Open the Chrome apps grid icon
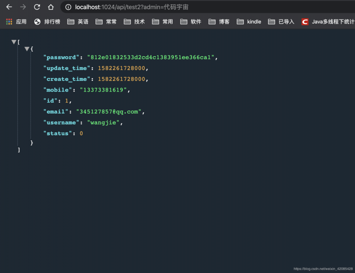 pos(9,21)
